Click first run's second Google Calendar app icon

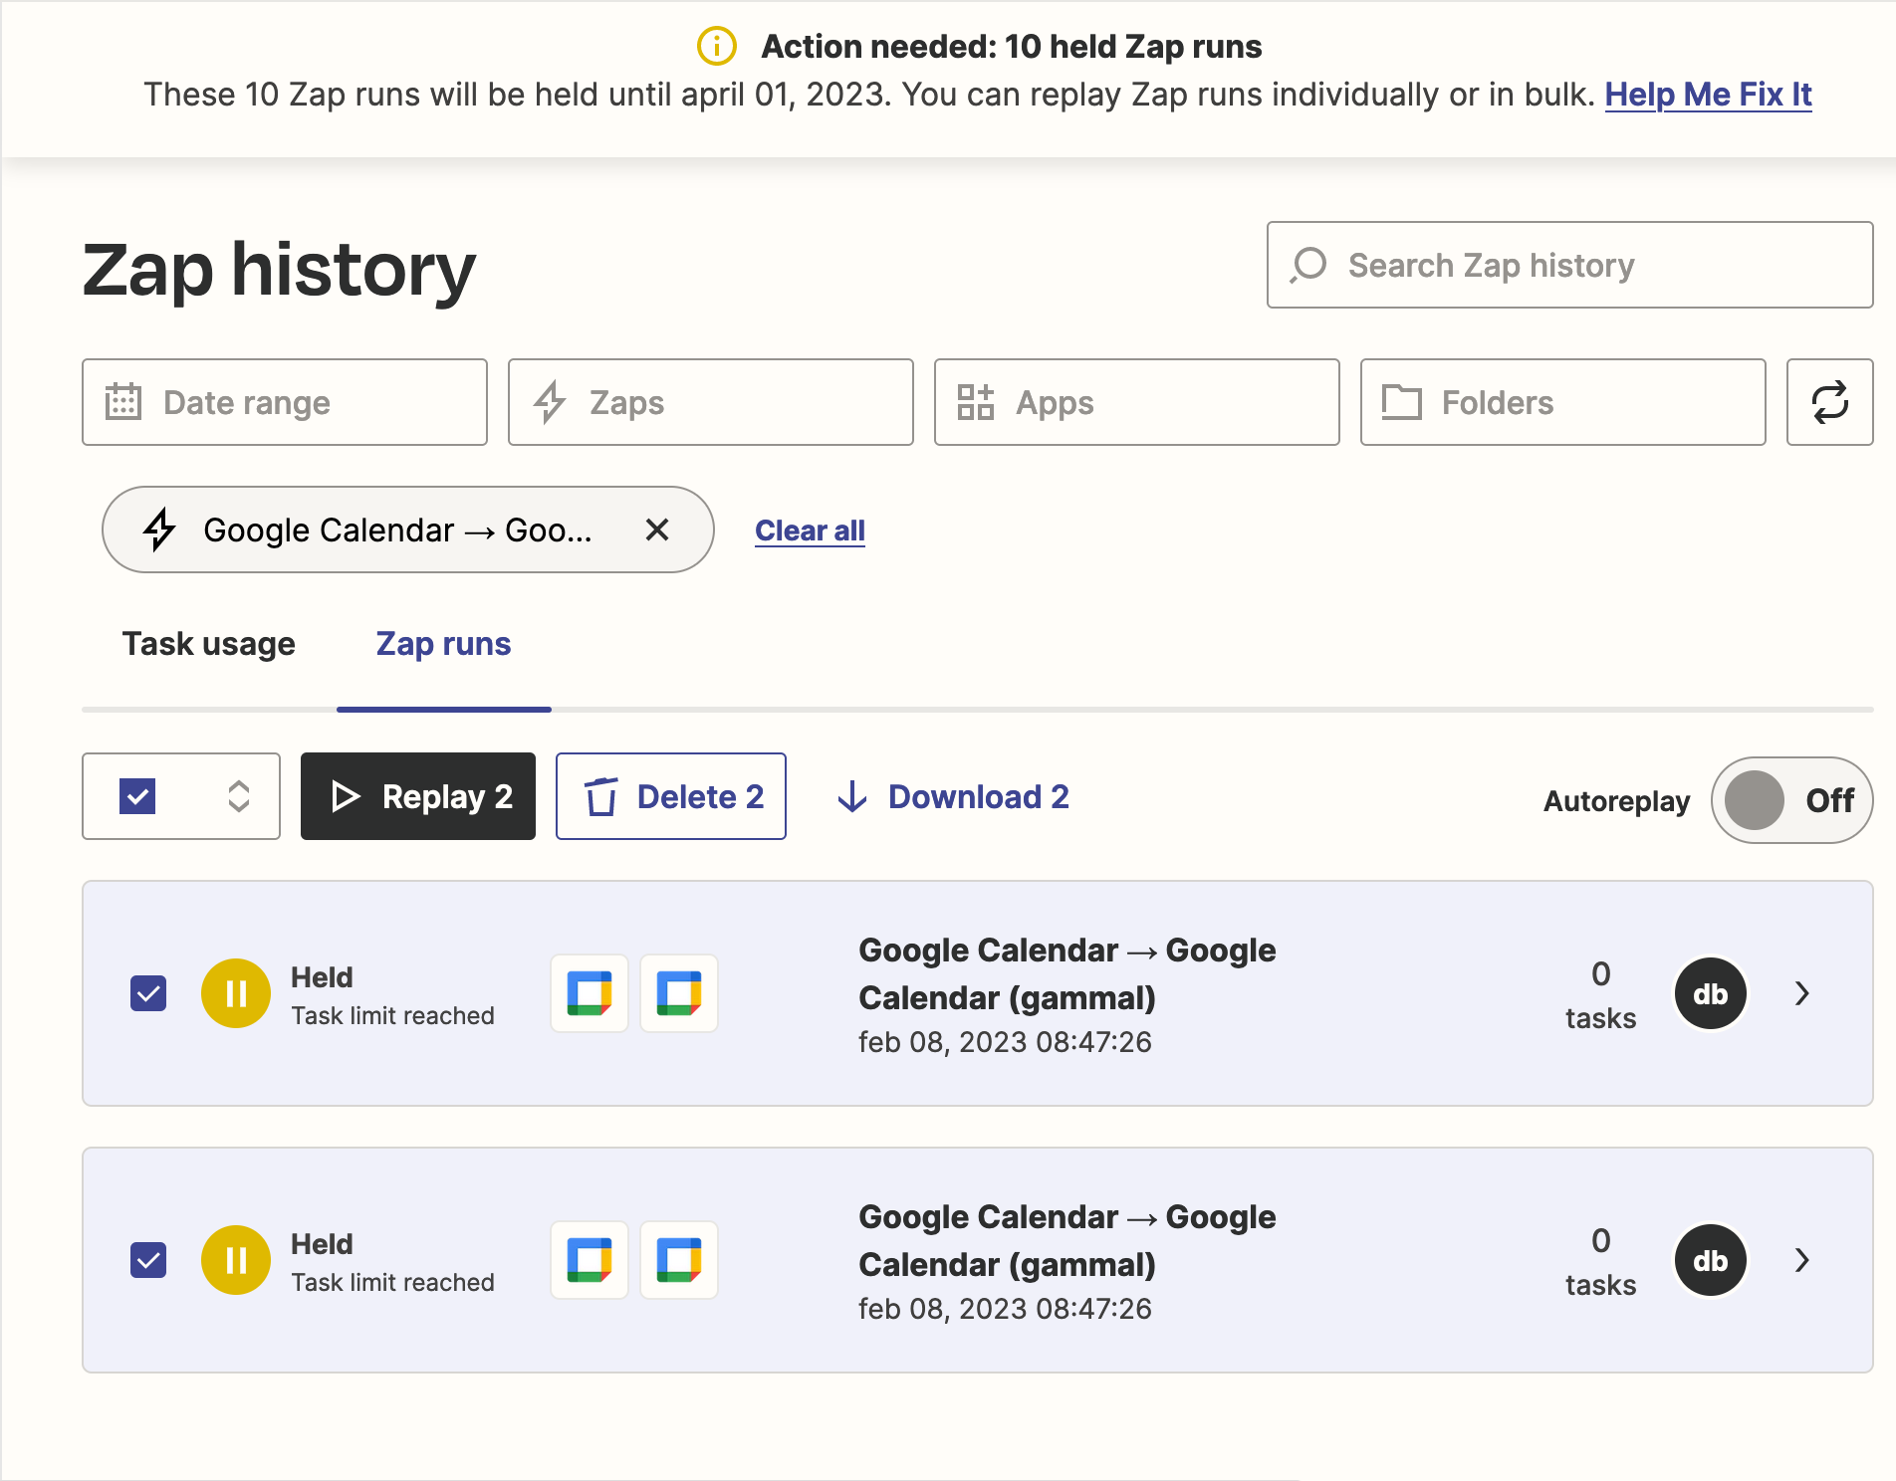coord(679,993)
